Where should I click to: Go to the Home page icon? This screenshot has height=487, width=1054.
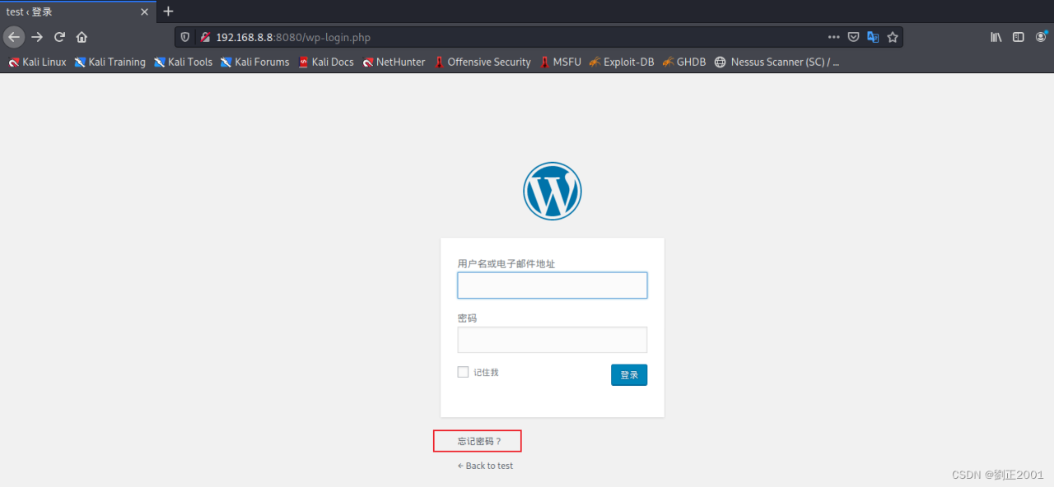[82, 37]
